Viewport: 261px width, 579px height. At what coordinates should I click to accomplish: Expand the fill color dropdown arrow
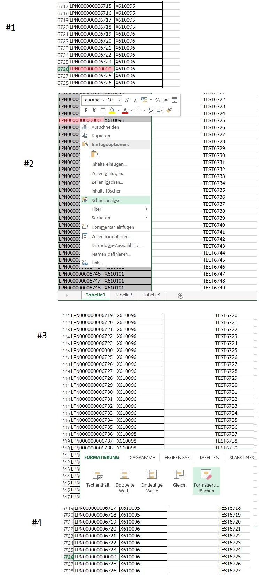point(118,110)
